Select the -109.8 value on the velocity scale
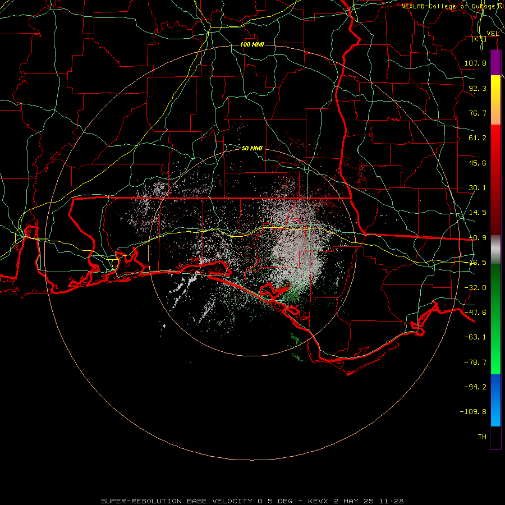The image size is (505, 505). (x=473, y=412)
